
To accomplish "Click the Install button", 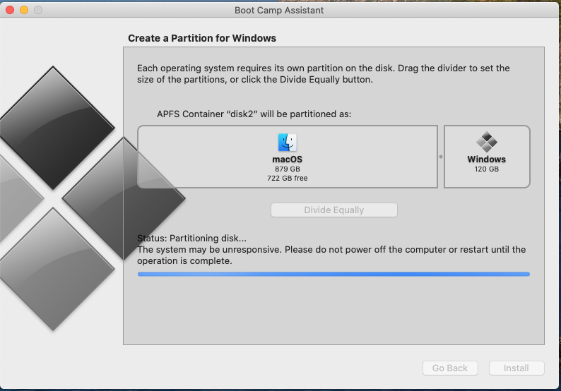I will (x=516, y=368).
